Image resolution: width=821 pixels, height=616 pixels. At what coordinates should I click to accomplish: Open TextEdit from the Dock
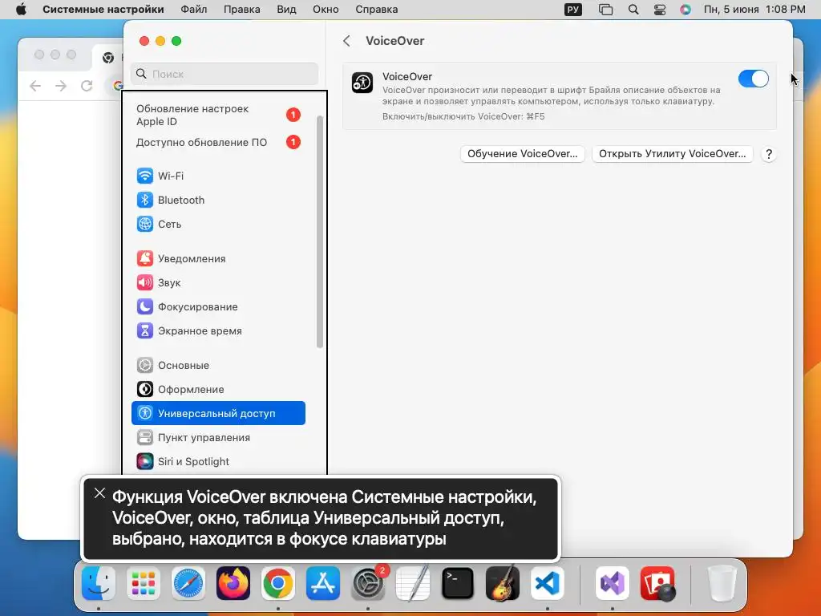point(413,583)
